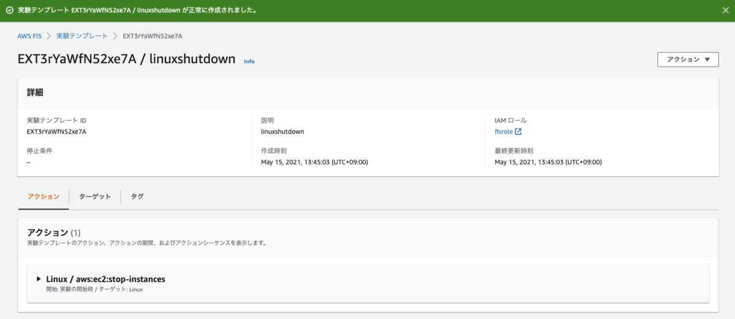Click the template ID value EXT3rYaWfN52xe7A
Screen dimensions: 735x319
click(x=56, y=132)
